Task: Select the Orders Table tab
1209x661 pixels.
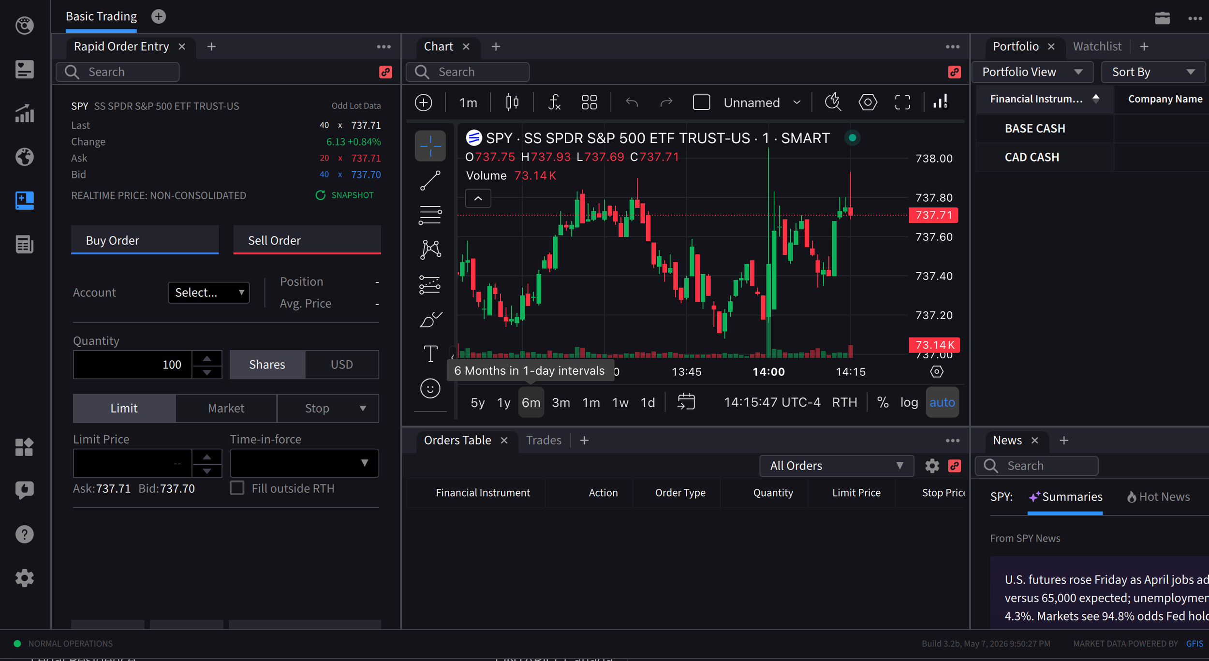Action: coord(457,441)
